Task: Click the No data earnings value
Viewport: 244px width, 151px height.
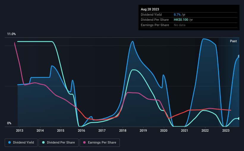Action: 180,25
